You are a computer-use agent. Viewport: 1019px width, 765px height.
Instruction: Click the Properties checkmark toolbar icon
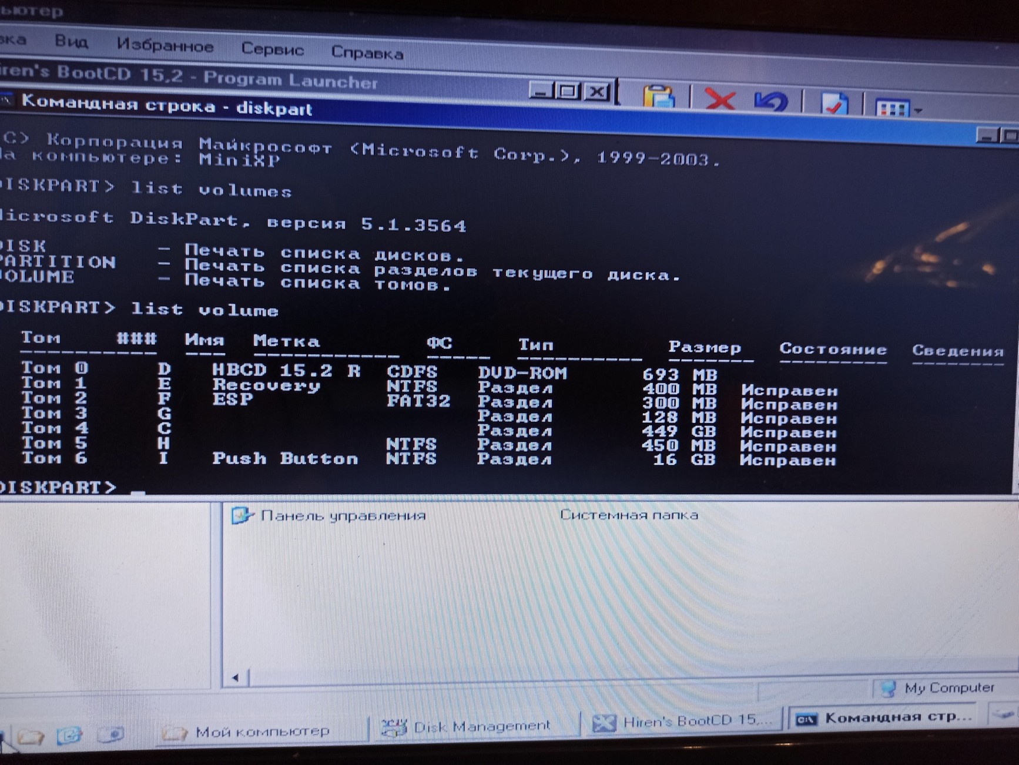pos(834,103)
